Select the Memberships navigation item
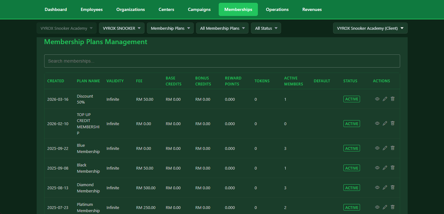This screenshot has width=444, height=214. [x=238, y=9]
